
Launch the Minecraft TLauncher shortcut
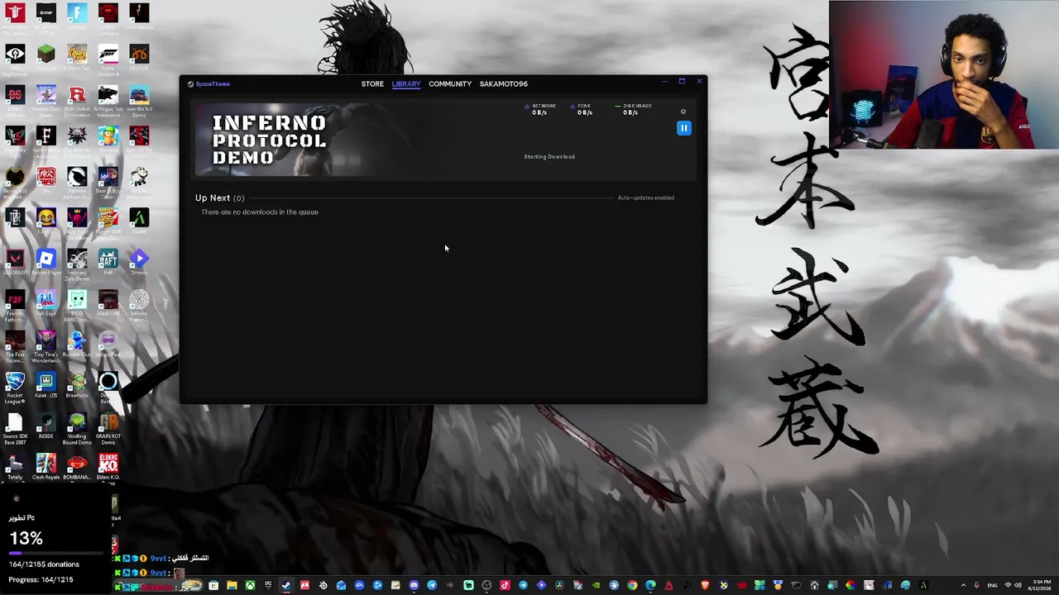[46, 59]
